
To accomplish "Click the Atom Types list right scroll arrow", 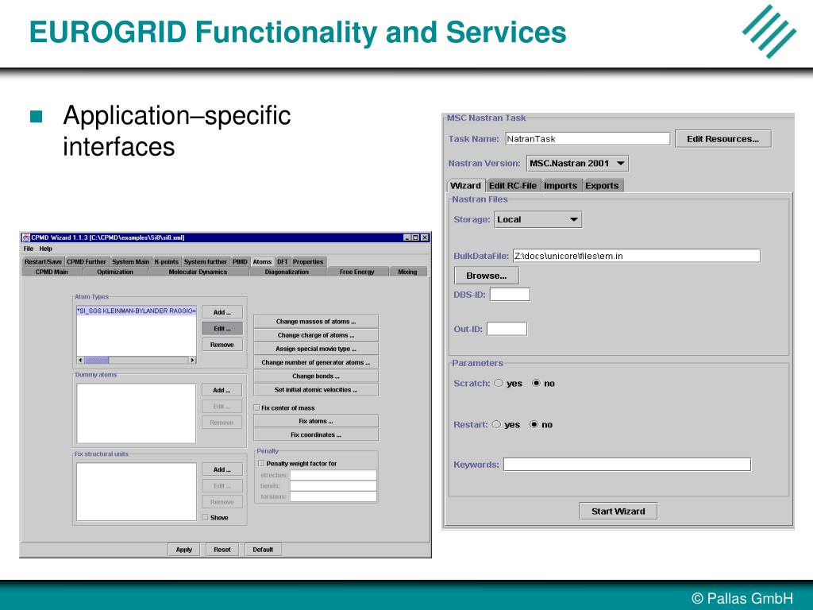I will click(192, 360).
